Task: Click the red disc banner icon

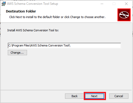Action: coord(124,15)
